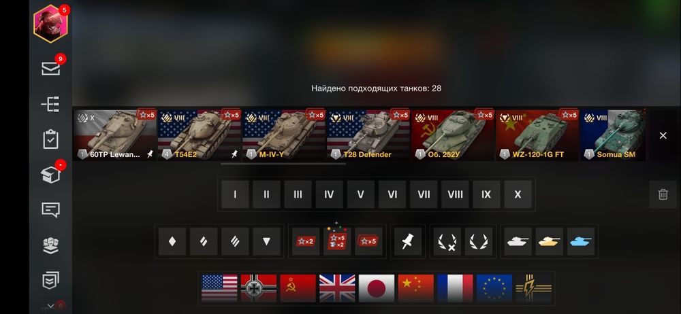
Task: Open the mail inbox icon
Action: (51, 69)
